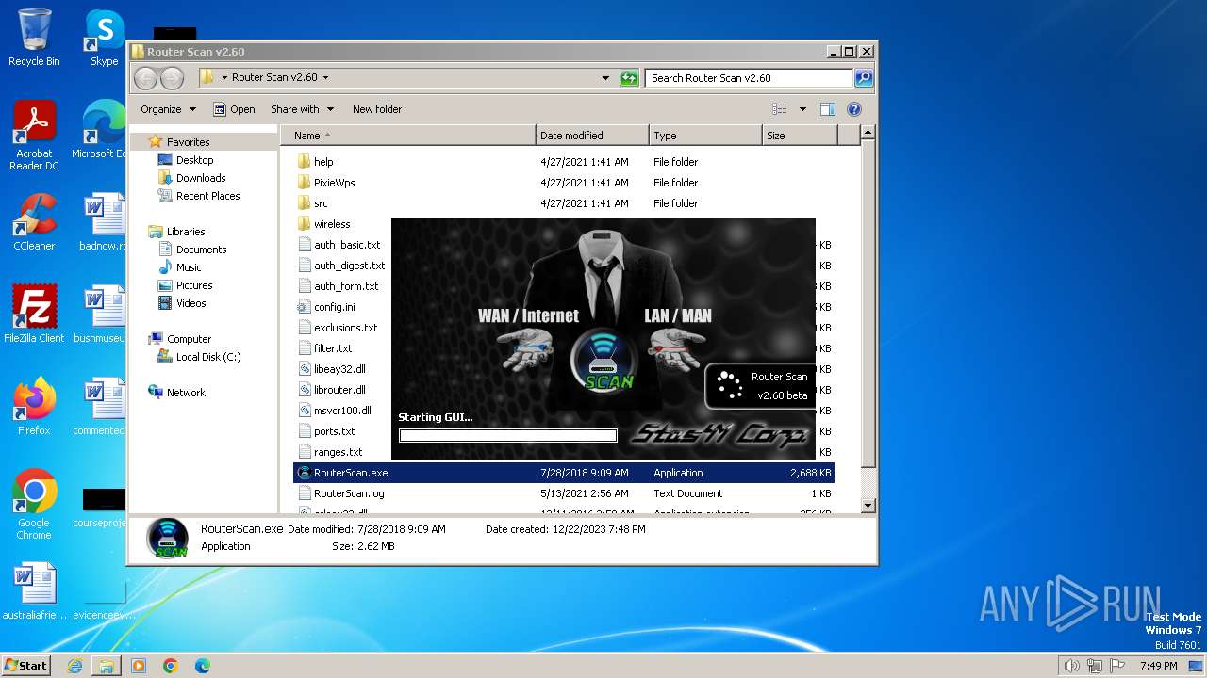Click the Explorer Back navigation button

(x=146, y=78)
